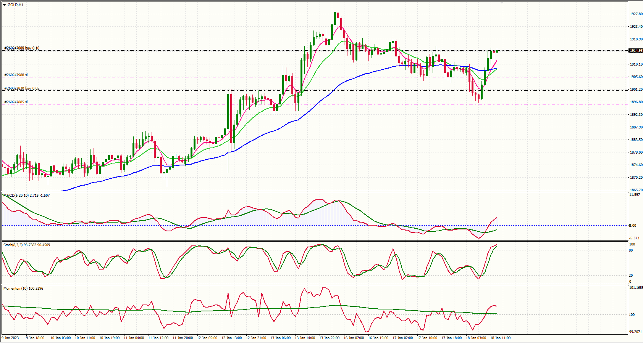643x343 pixels.
Task: Click time axis label 11 Jan 12:00
Action: pos(158,338)
